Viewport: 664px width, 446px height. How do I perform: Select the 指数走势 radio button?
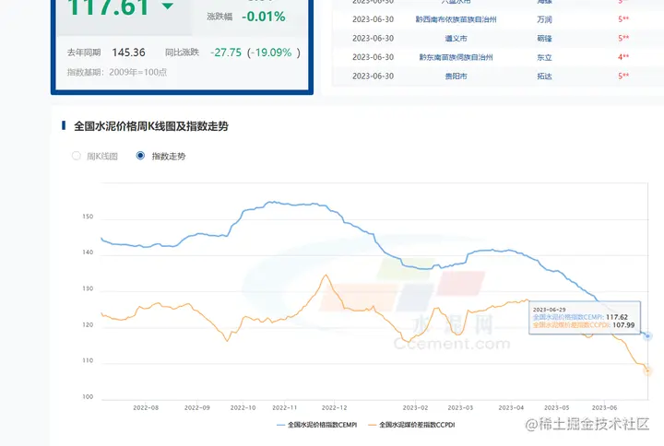pos(140,156)
